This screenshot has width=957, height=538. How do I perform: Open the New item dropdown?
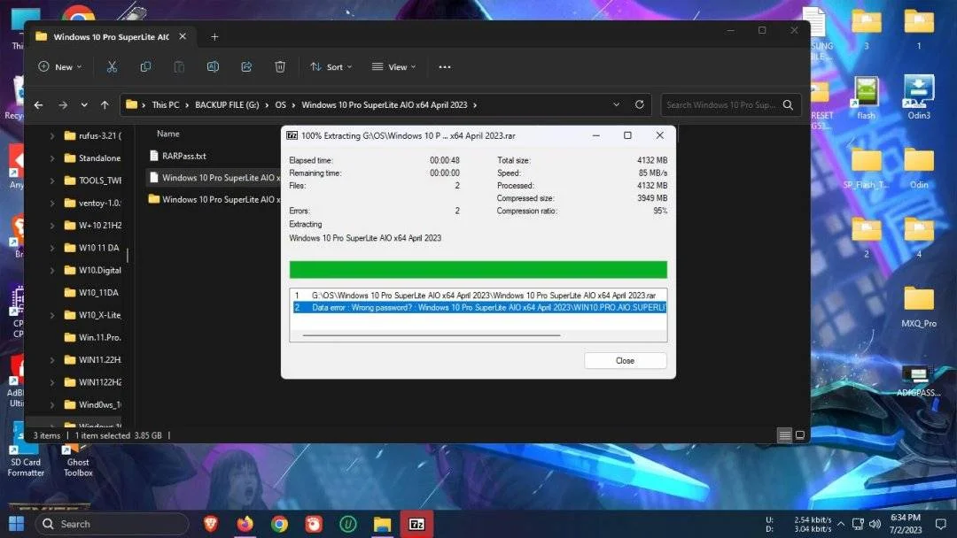60,67
